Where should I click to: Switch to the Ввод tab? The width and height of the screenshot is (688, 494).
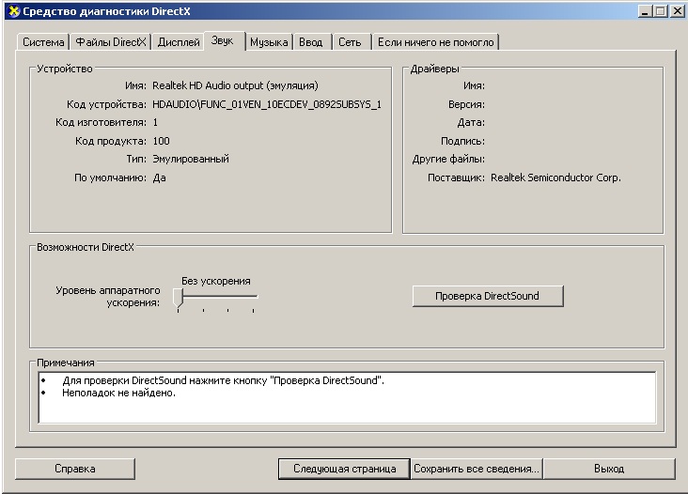point(311,42)
